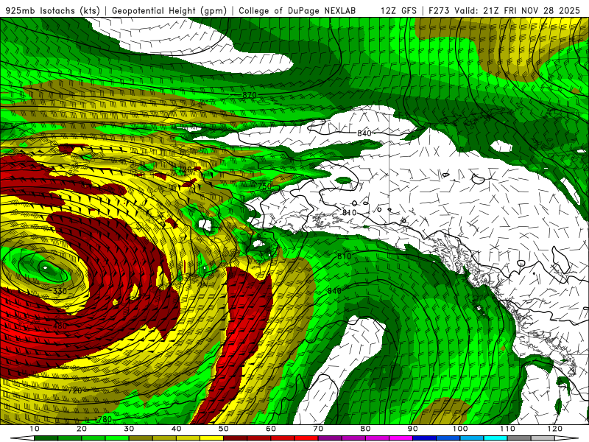Click the color bar value 100
Image resolution: width=589 pixels, height=442 pixels.
[460, 429]
